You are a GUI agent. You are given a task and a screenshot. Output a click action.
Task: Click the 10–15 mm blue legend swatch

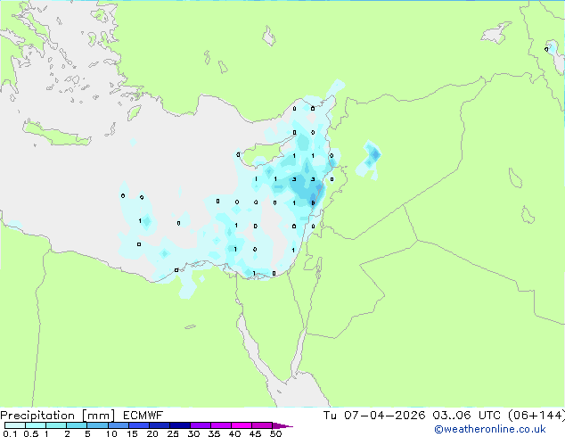(118, 425)
